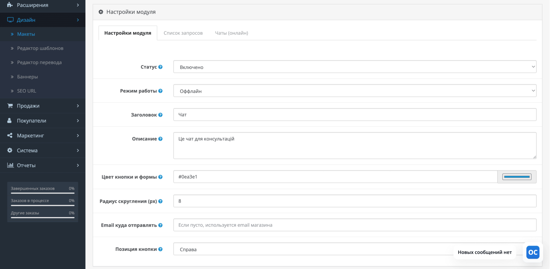This screenshot has width=550, height=269.
Task: Collapse the Дизайн menu chevron
Action: pos(78,20)
